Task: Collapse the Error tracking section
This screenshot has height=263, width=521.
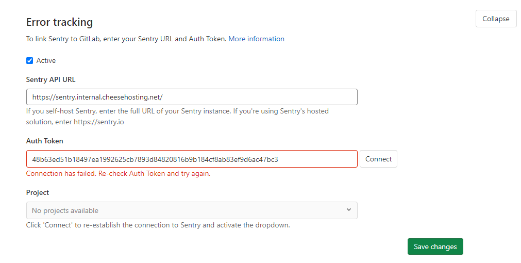Action: (495, 19)
